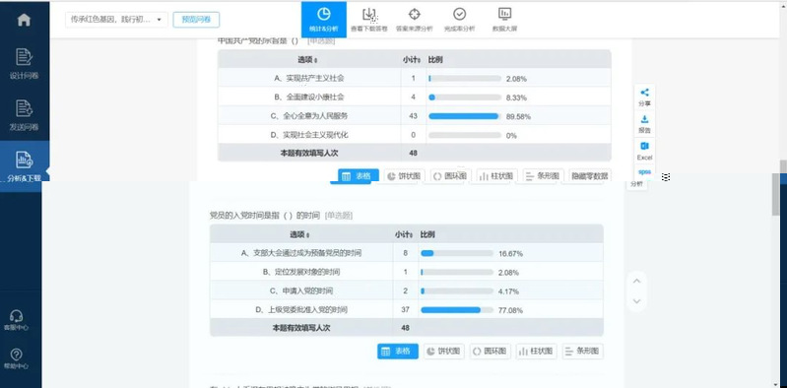Export results to Excel
The height and width of the screenshot is (388, 787).
click(x=645, y=151)
